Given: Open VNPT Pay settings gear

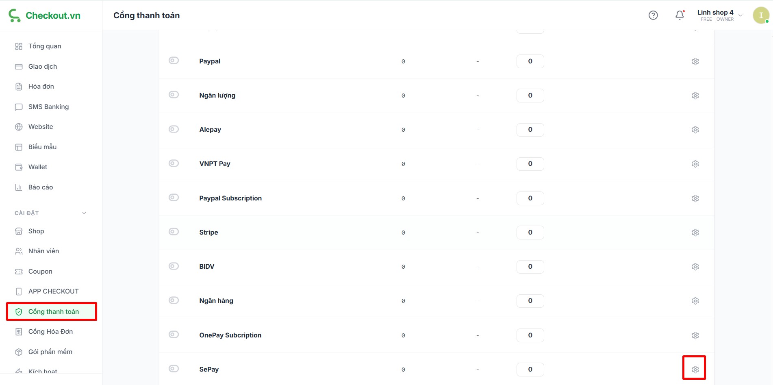Looking at the screenshot, I should pos(695,164).
